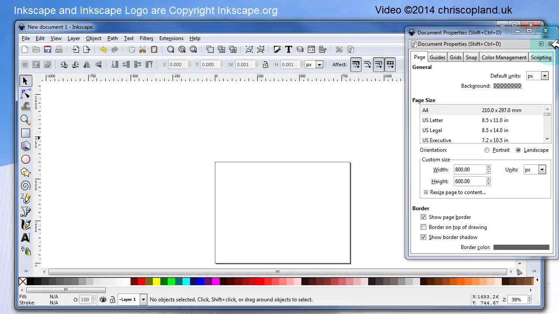Pick red swatch in color palette
The image size is (559, 314).
point(141,282)
